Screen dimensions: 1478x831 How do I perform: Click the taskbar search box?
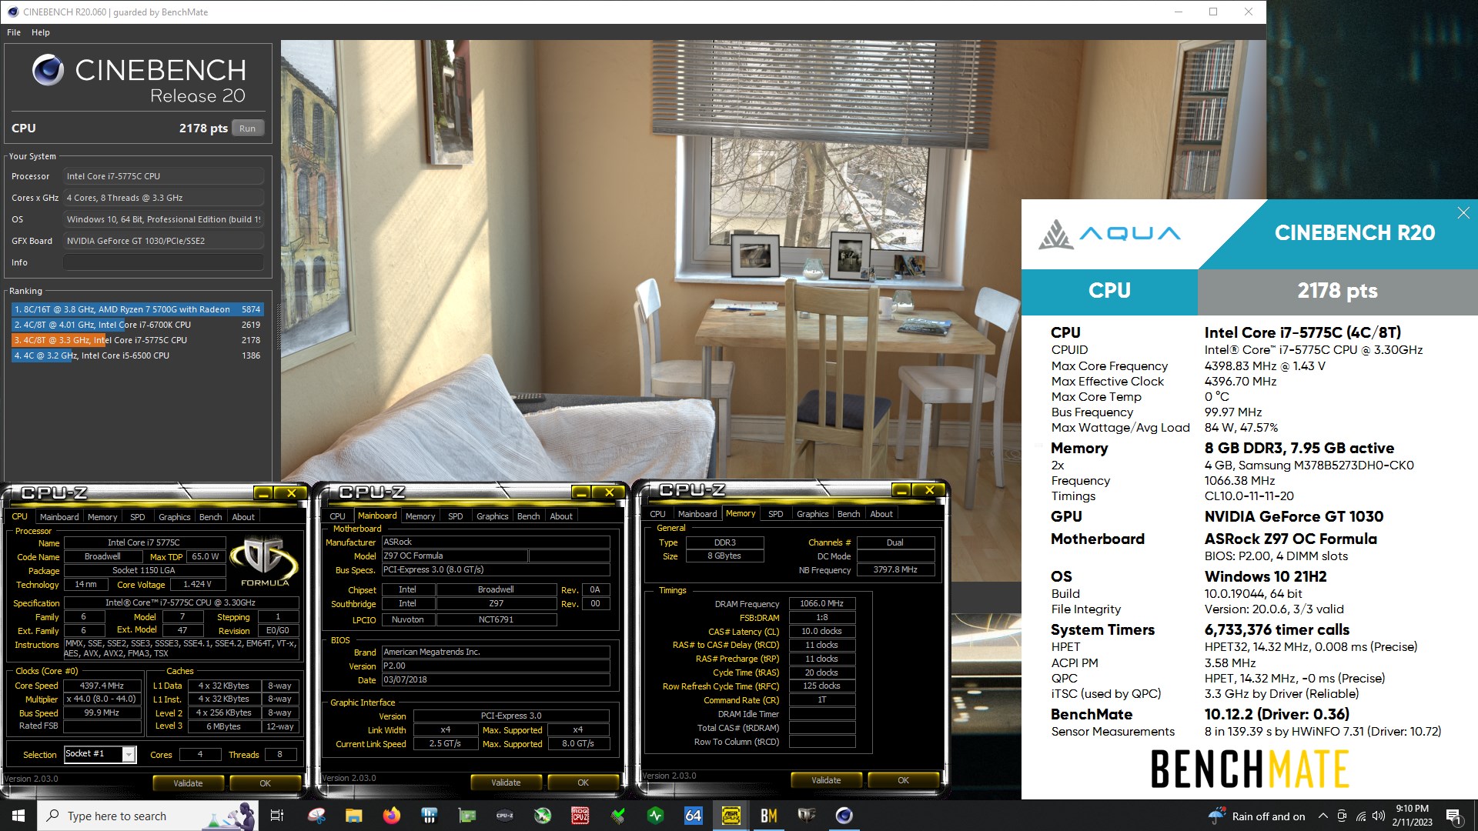146,816
